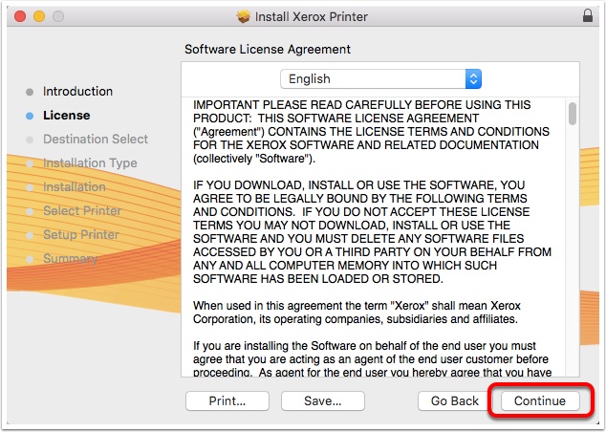Click paragraph starting 'If you are installing the Software'
The height and width of the screenshot is (432, 606).
[x=372, y=358]
